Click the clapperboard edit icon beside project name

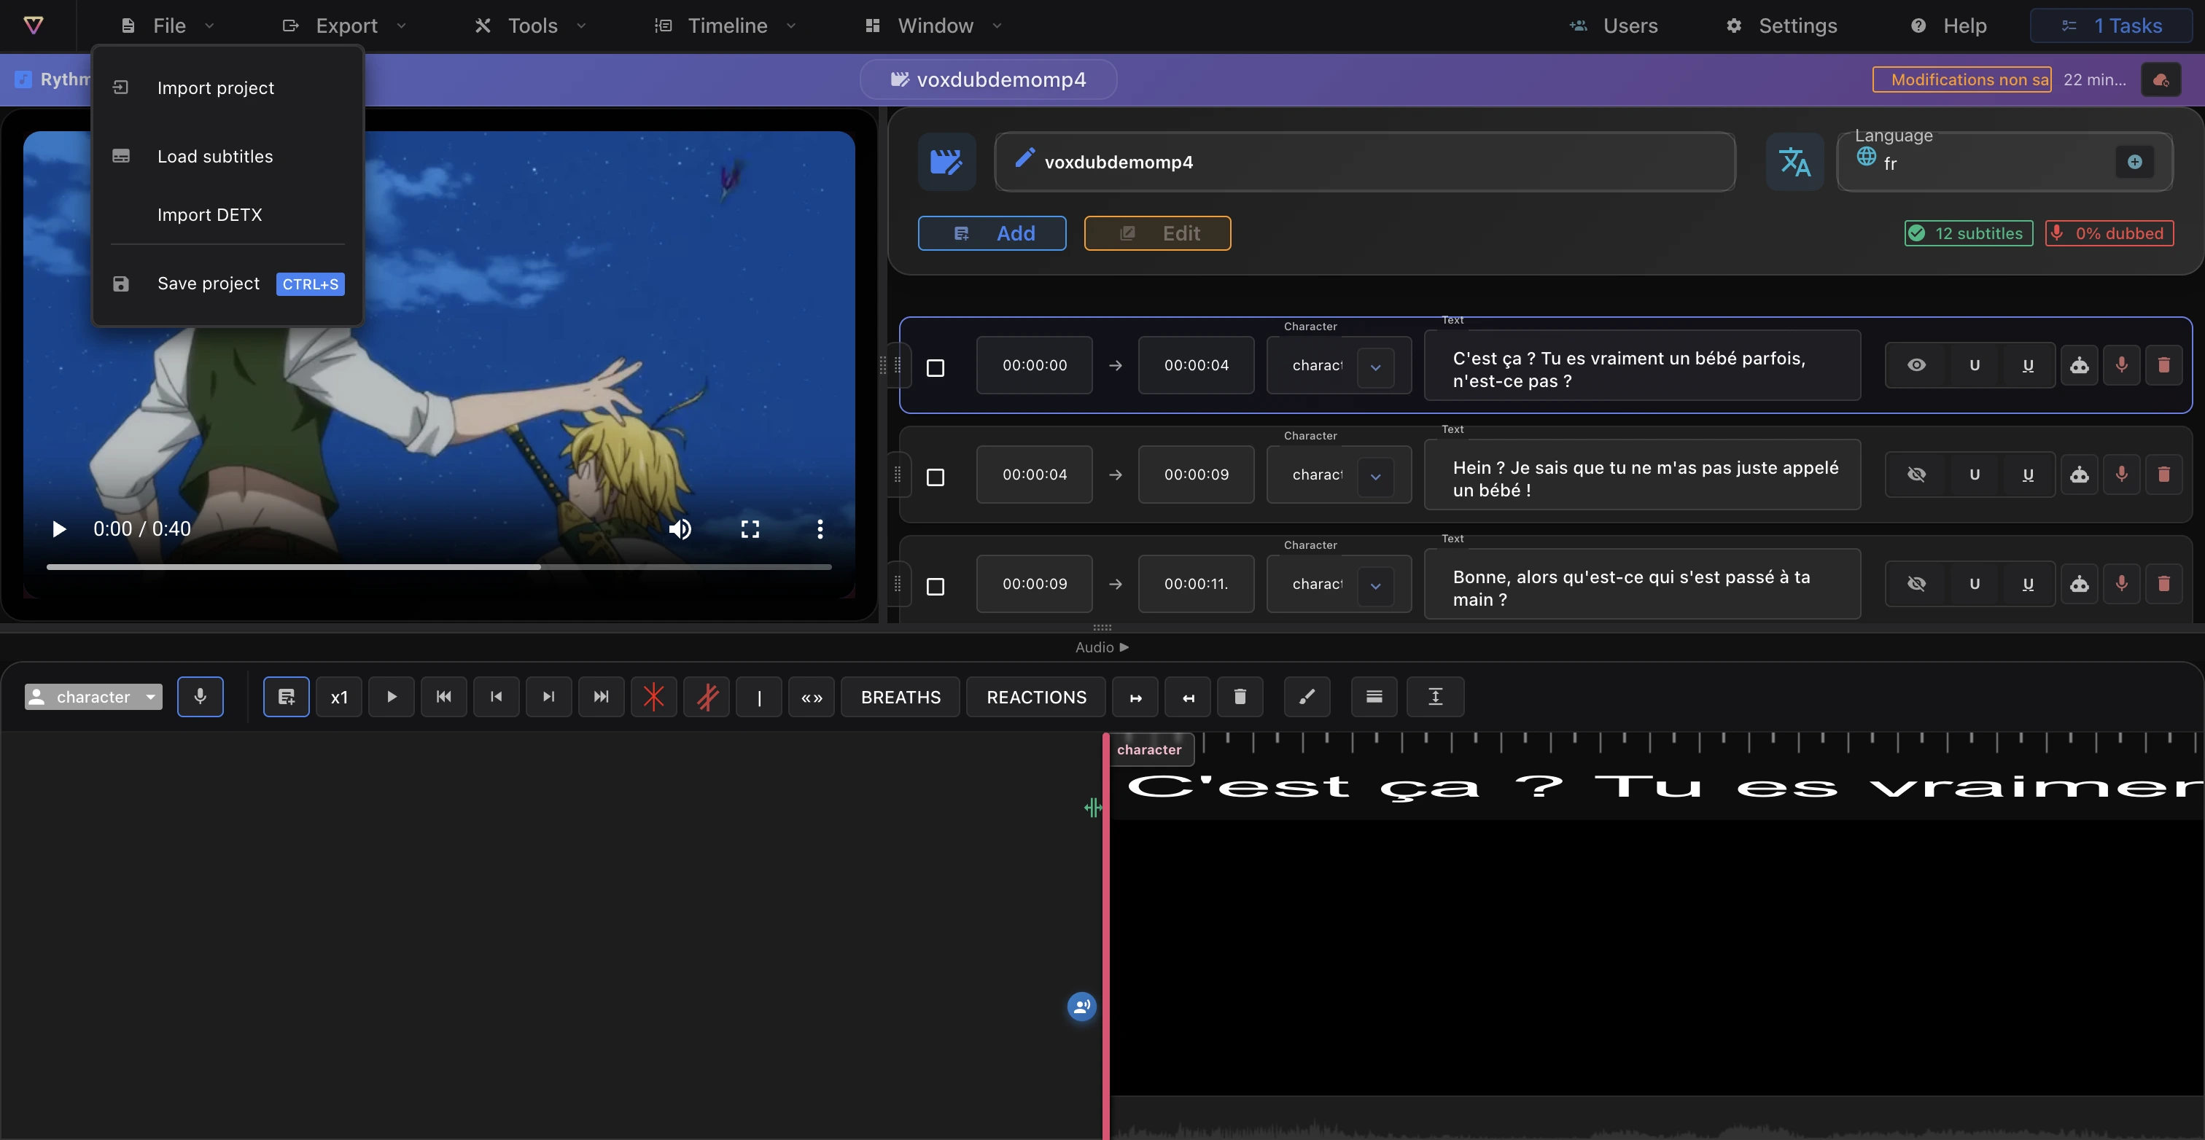click(x=946, y=162)
